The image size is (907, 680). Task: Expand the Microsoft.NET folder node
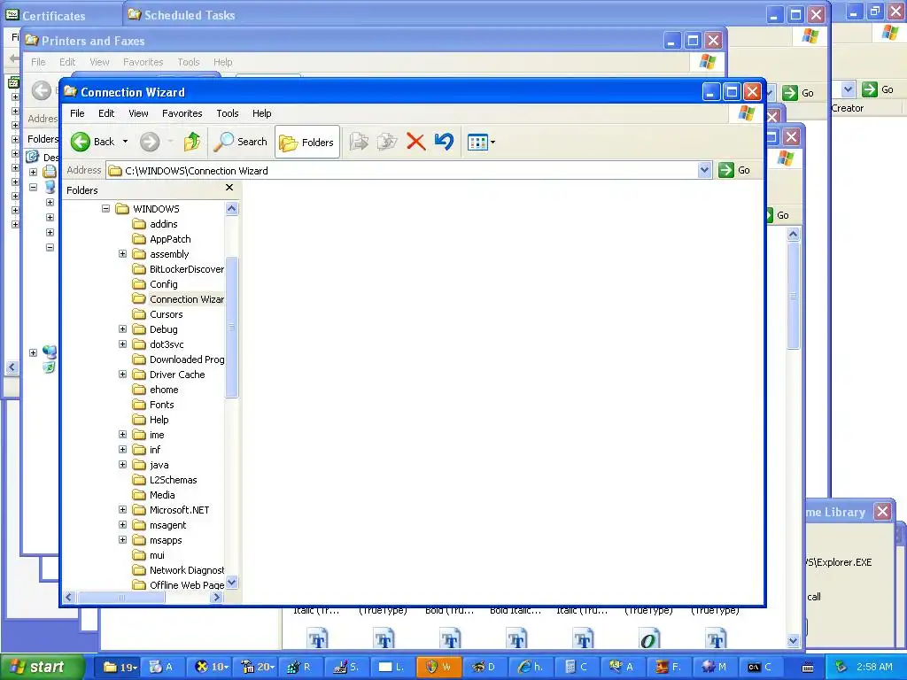(x=122, y=509)
